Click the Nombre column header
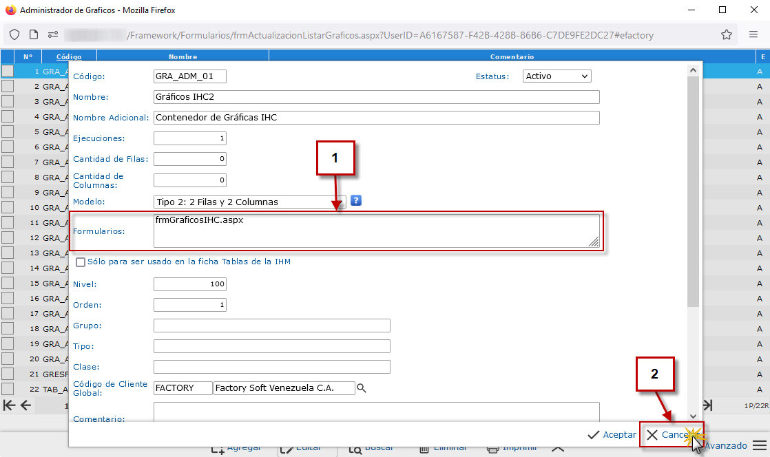Screen dimensions: 770x457 point(183,56)
